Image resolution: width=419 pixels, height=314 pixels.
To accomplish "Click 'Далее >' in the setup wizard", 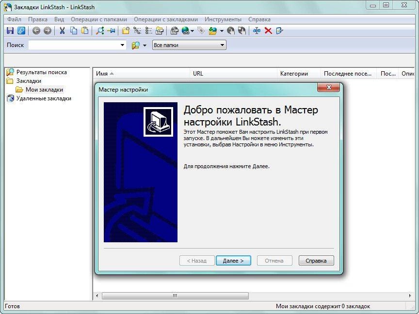I will (x=233, y=261).
